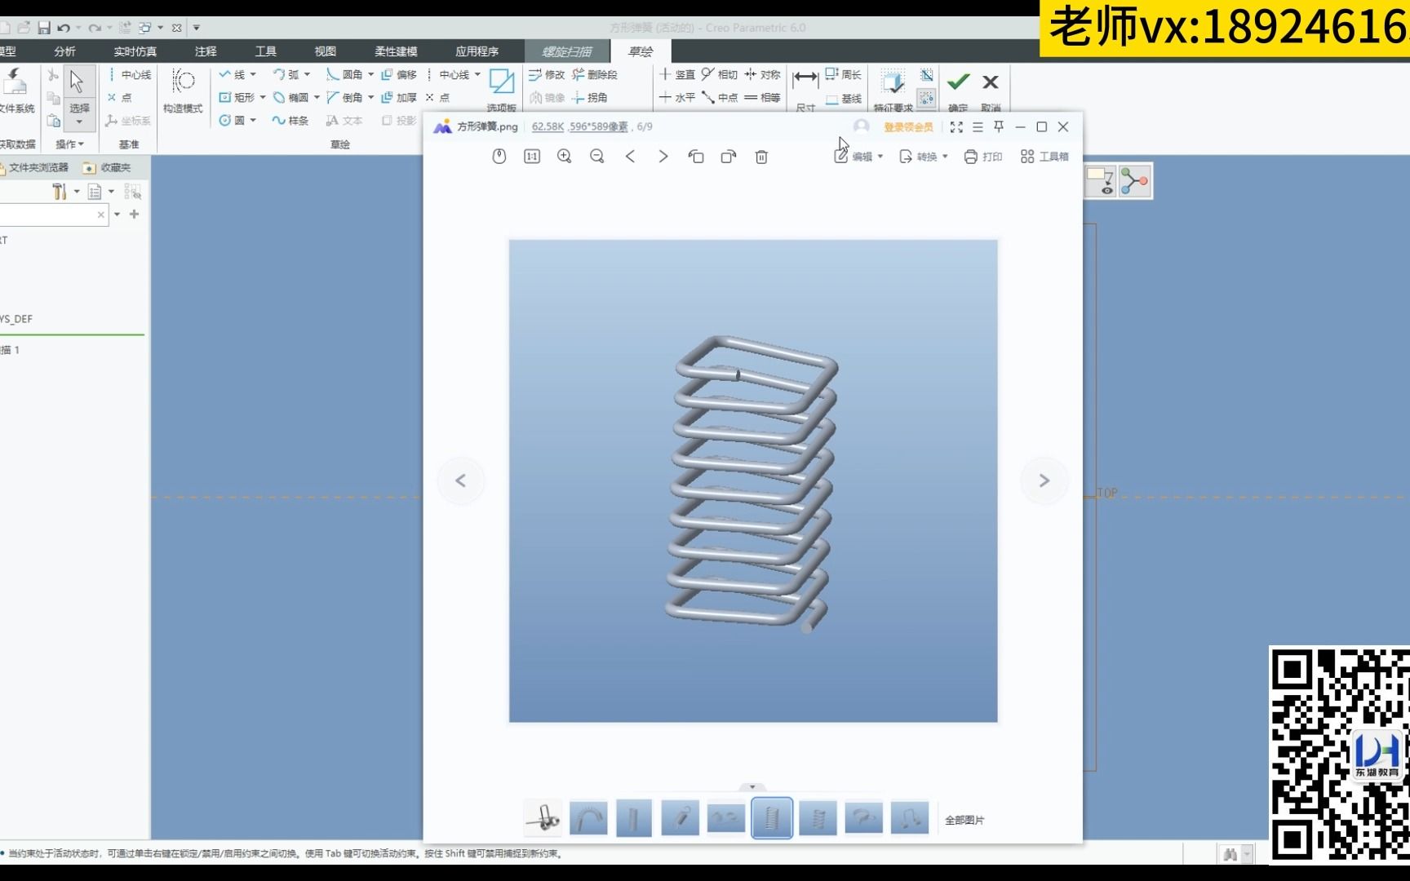The image size is (1410, 881).
Task: Select the 尺寸 dimension tool
Action: click(805, 89)
